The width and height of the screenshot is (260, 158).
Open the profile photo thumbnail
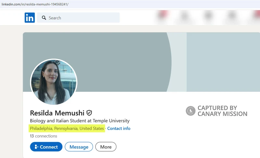click(54, 82)
